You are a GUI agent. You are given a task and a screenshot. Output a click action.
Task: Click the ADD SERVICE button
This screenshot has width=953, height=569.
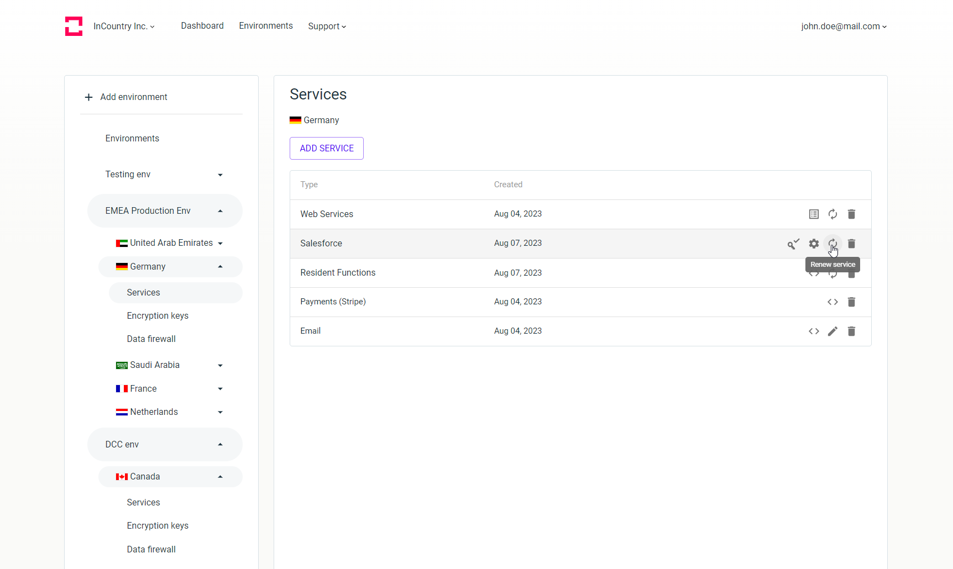coord(326,148)
